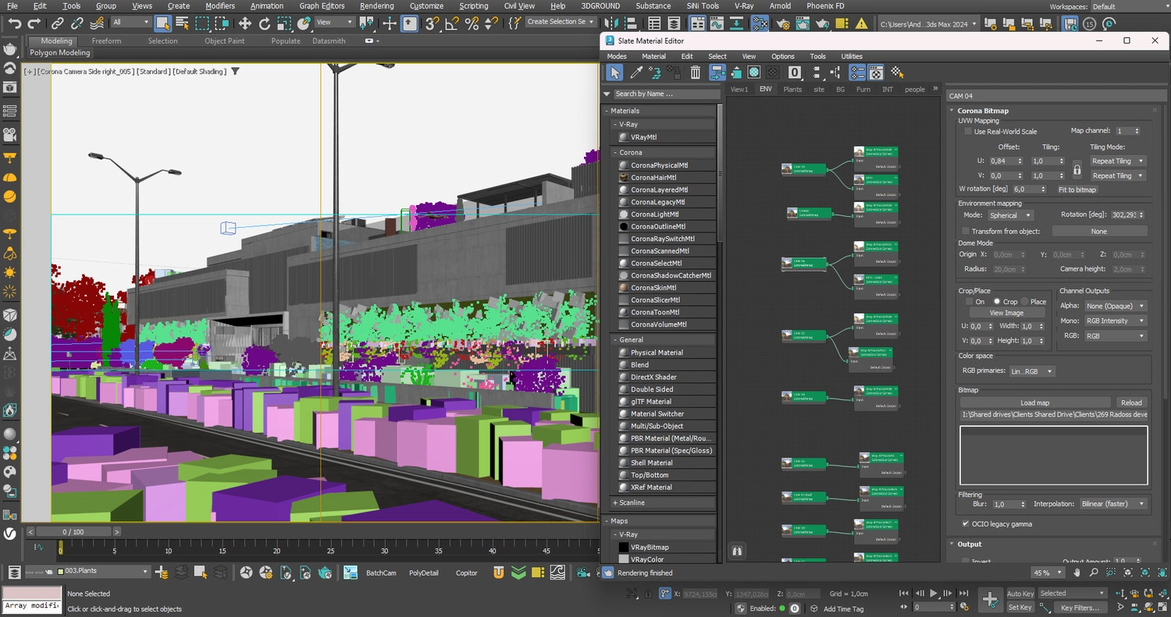Select the Place radio button in Crop/Place
The height and width of the screenshot is (617, 1171).
[x=1024, y=301]
